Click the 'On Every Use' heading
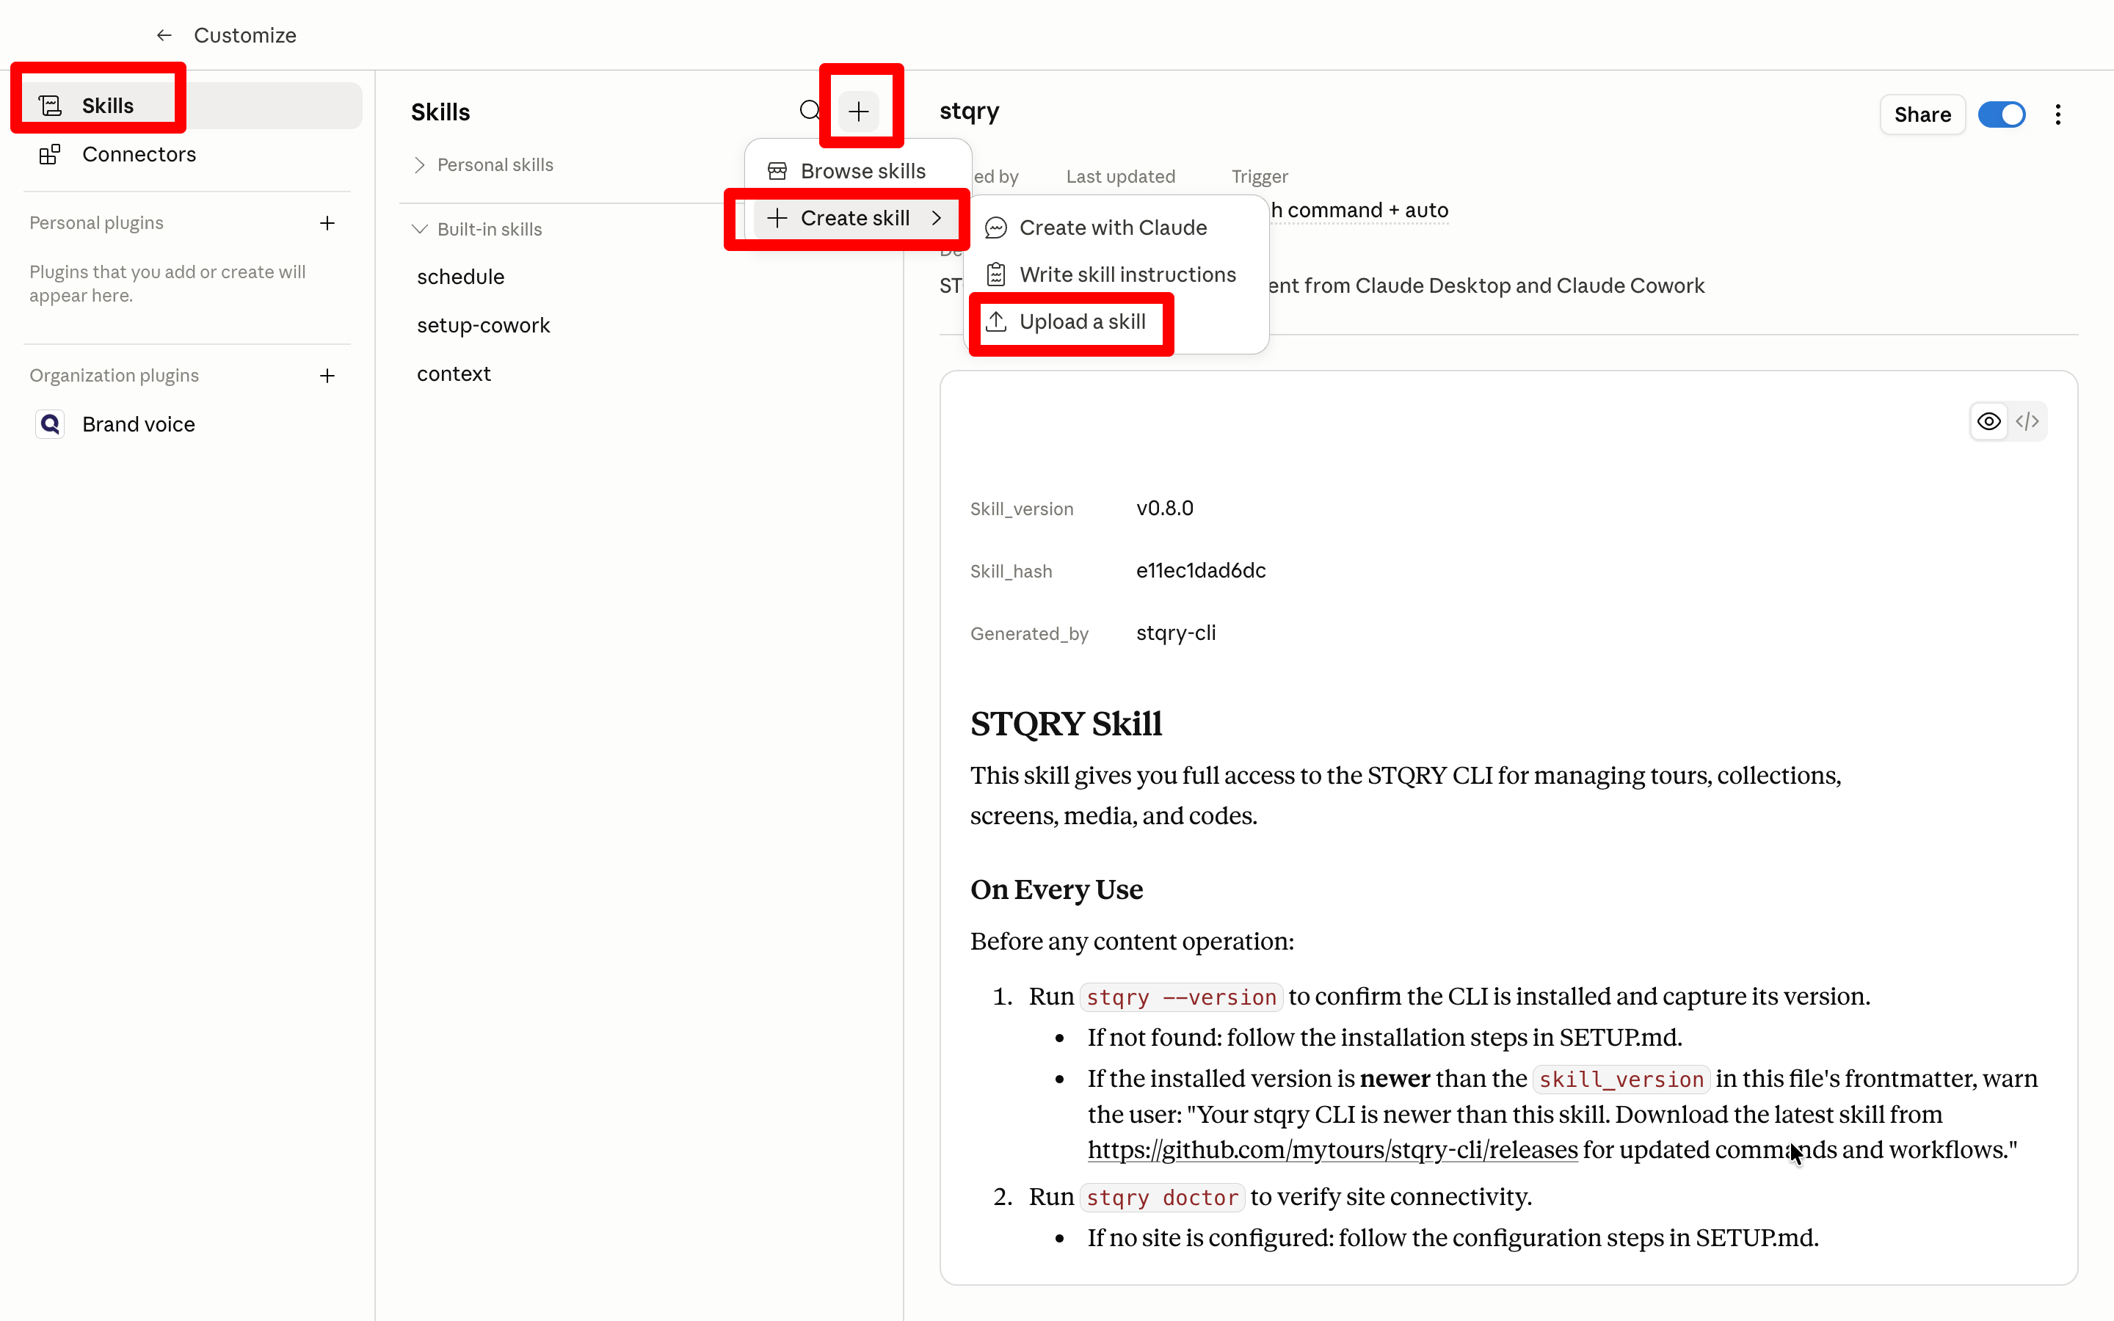Screen dimensions: 2114x1321 pos(1056,889)
